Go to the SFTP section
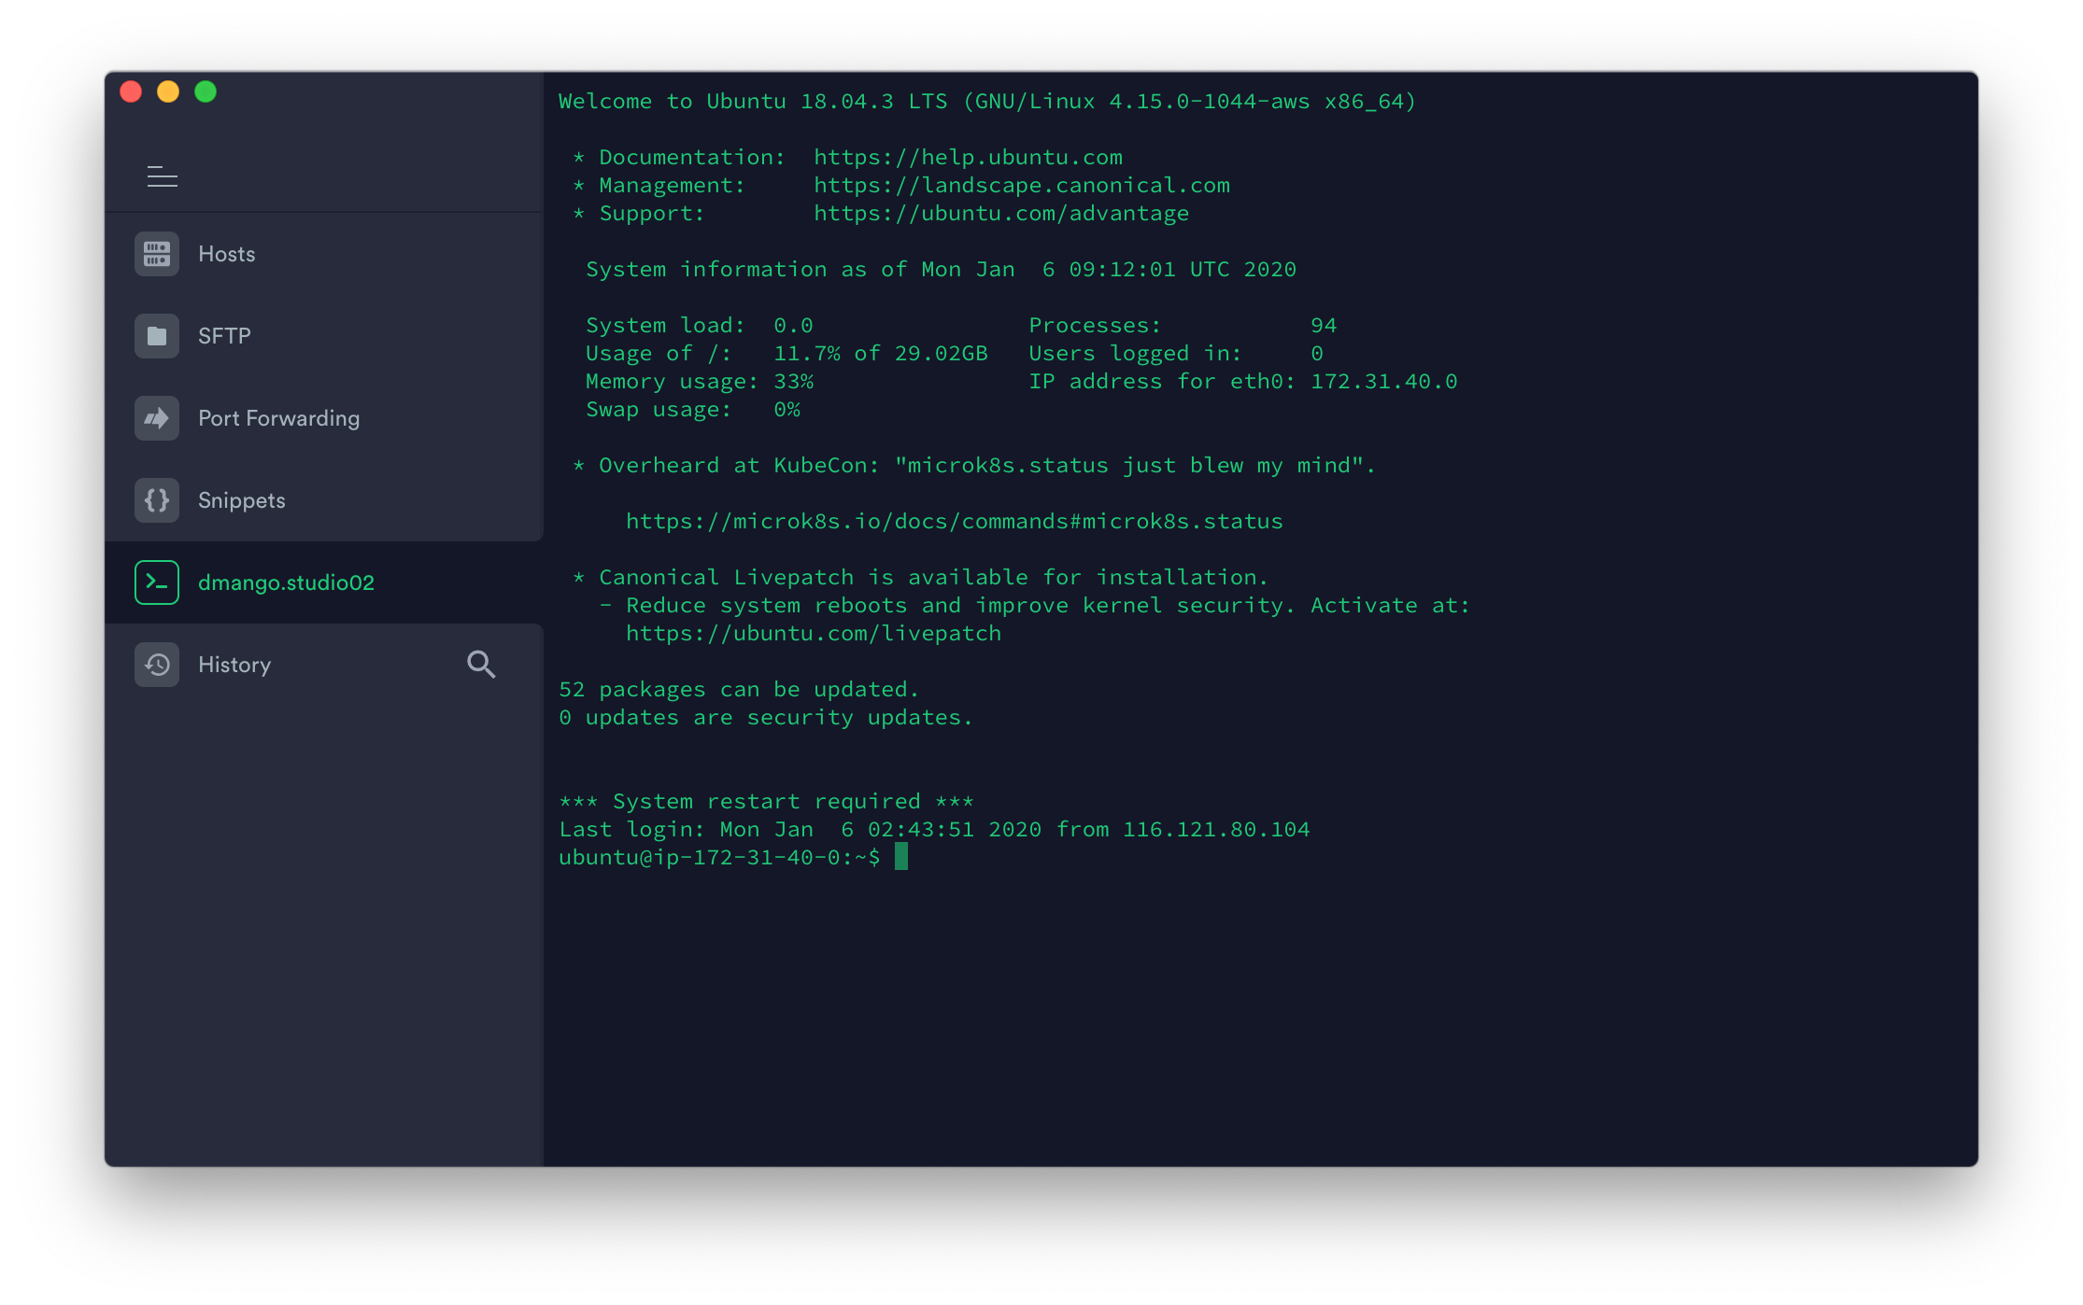Screen dimensions: 2083x1305 tap(224, 336)
